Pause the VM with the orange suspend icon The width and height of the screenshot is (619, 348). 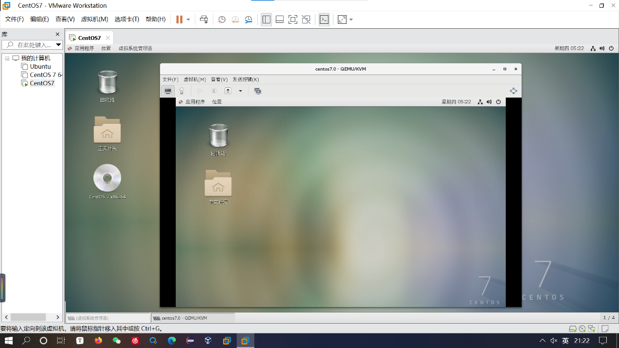pos(179,19)
